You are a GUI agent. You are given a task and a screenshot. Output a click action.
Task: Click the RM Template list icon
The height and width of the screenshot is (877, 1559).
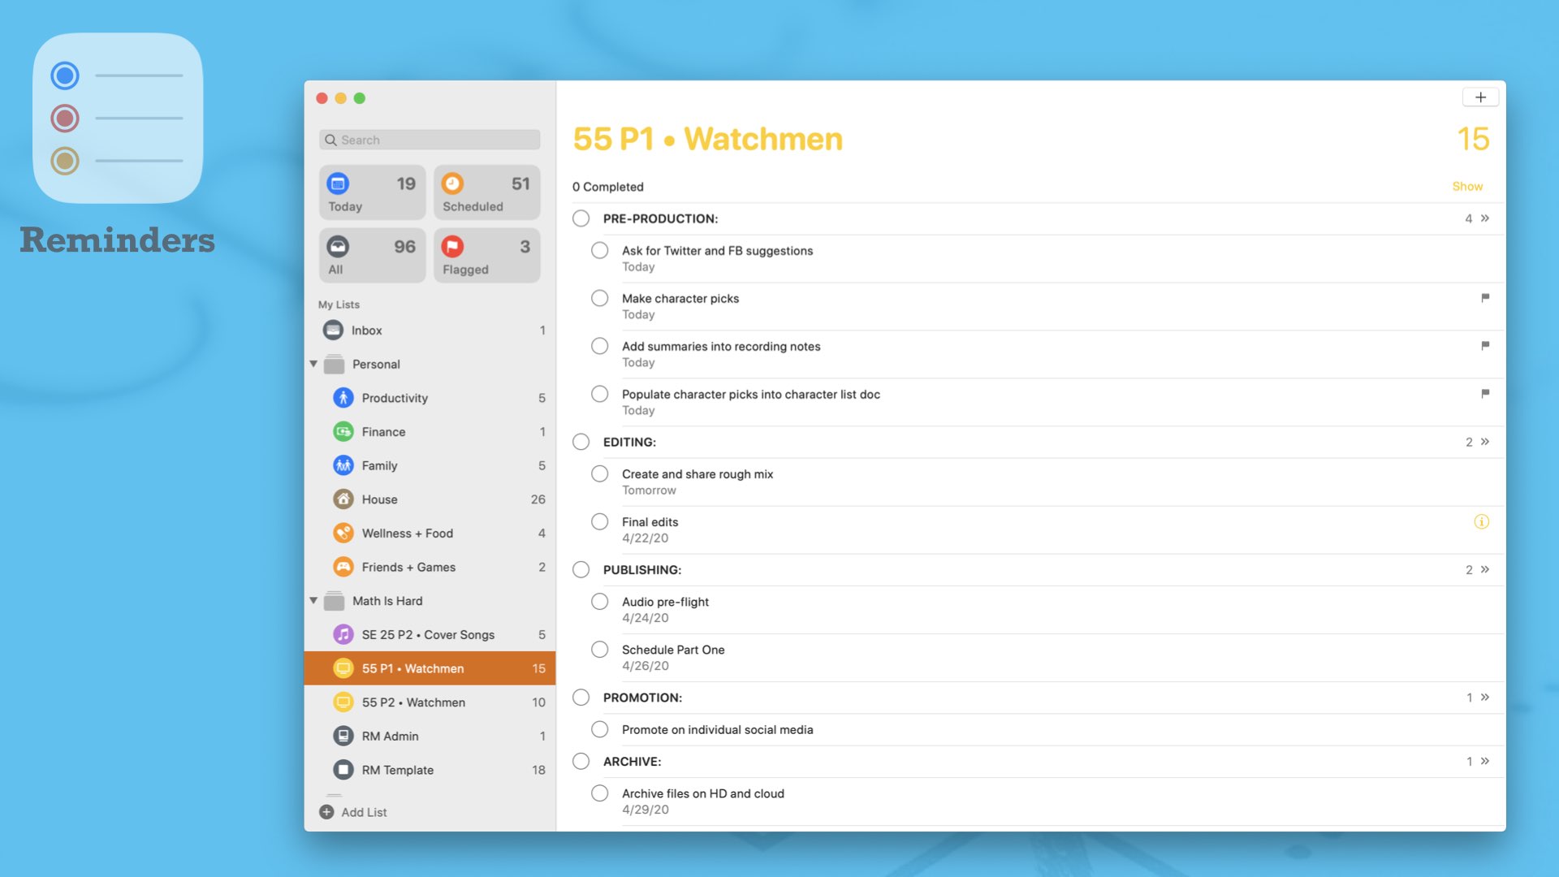pyautogui.click(x=343, y=770)
